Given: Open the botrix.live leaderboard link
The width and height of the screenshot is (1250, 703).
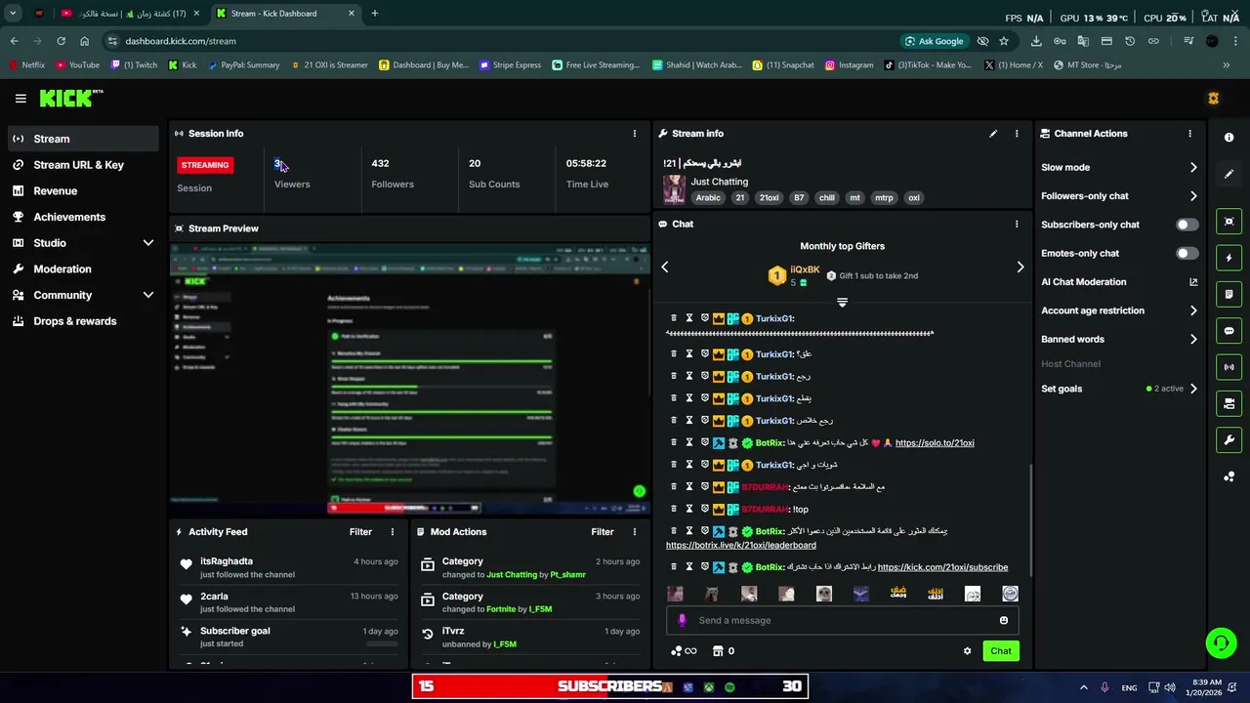Looking at the screenshot, I should (741, 545).
